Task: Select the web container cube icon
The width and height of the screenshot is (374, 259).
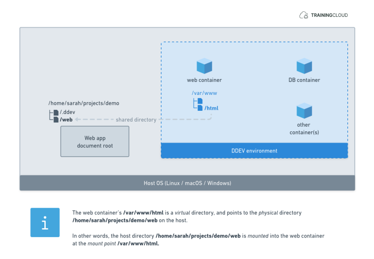Action: (204, 66)
